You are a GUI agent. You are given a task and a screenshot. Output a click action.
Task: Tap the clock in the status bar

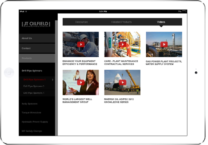pyautogui.click(x=103, y=11)
